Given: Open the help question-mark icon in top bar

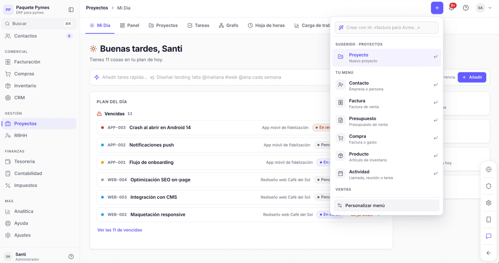Looking at the screenshot, I should 466,8.
